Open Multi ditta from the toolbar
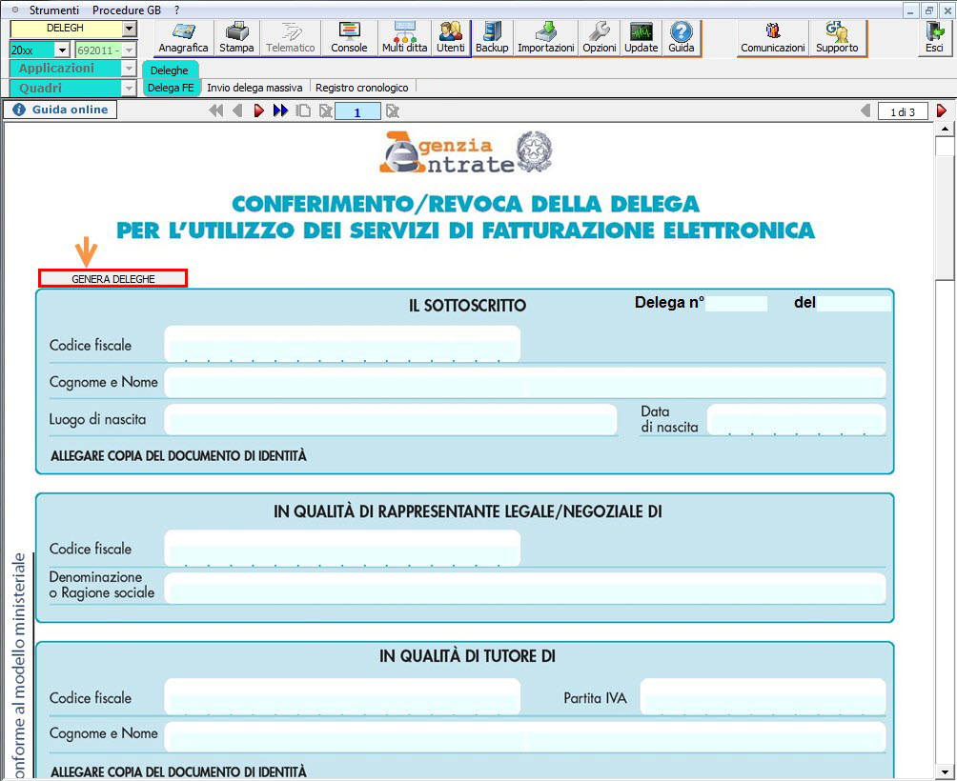957x781 pixels. [405, 38]
